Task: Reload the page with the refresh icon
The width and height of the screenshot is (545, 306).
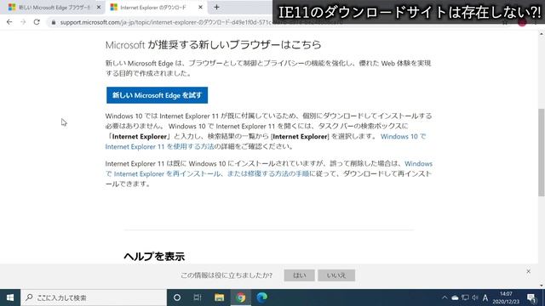Action: pyautogui.click(x=37, y=22)
